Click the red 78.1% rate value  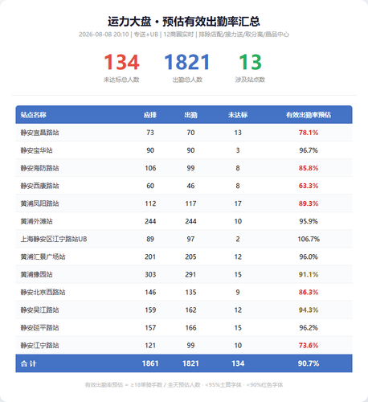[309, 133]
